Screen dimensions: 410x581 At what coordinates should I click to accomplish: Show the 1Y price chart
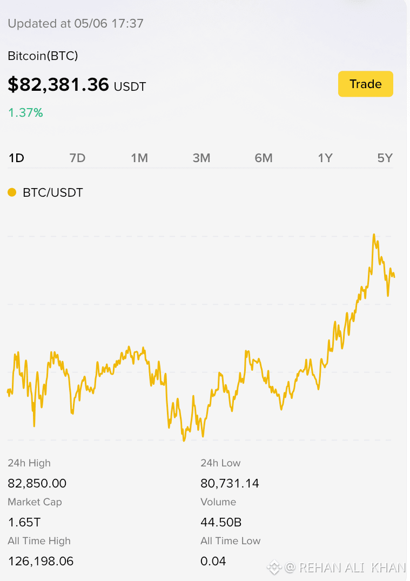click(x=325, y=158)
